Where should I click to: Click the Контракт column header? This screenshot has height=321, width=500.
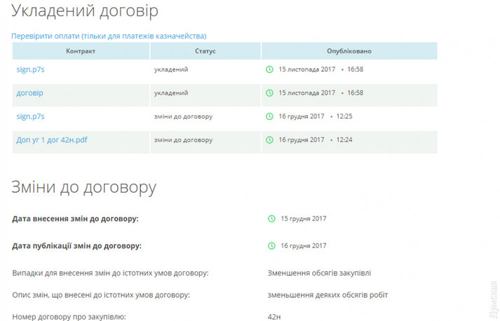tap(81, 51)
